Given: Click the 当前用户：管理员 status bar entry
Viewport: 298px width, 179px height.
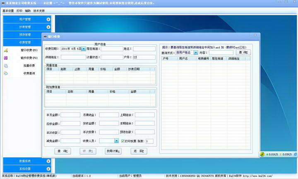Looking at the screenshot, I should [130, 176].
